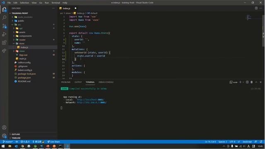265x149 pixels.
Task: Click the sync icon at status bar end
Action: pyautogui.click(x=261, y=142)
